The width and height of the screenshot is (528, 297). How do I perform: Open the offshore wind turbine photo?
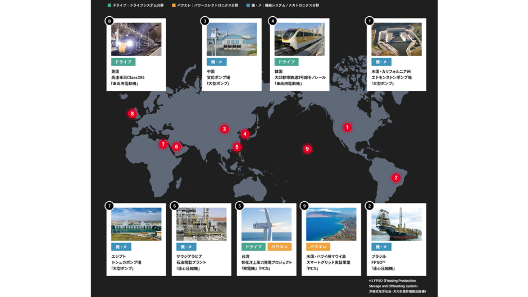[266, 224]
